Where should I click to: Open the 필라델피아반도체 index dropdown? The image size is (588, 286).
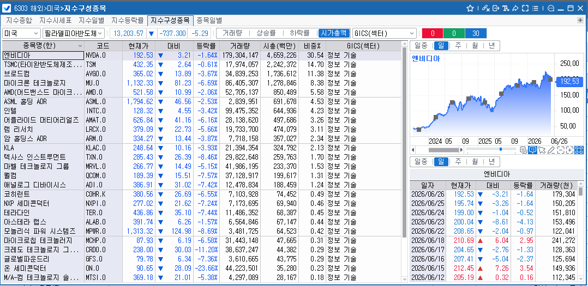74,33
